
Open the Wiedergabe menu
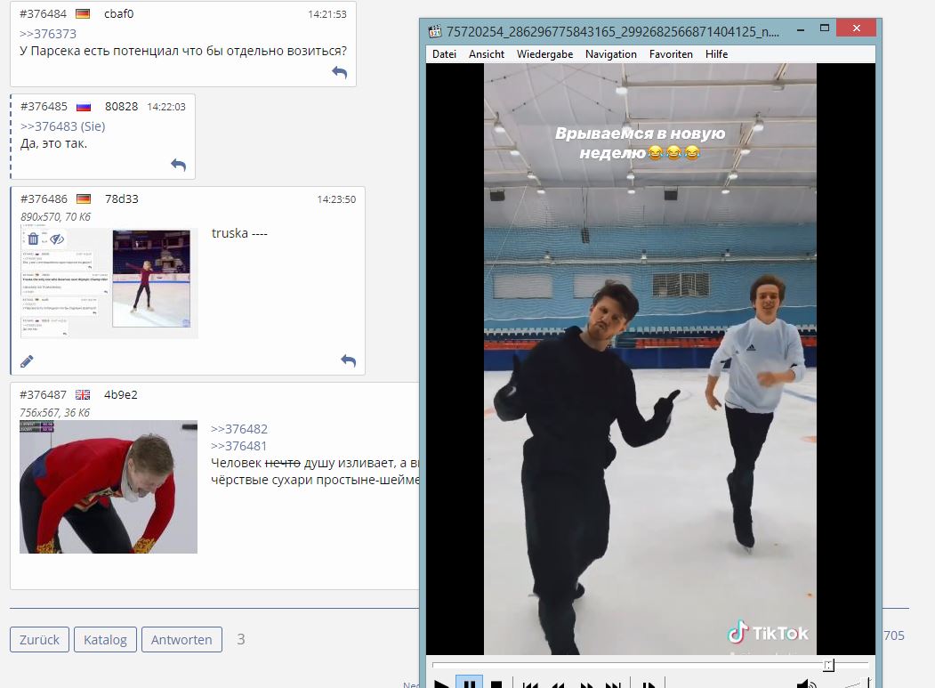tap(544, 54)
